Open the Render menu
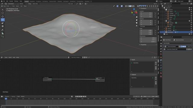Viewport: 193px width, 108px height. [x=11, y=1]
